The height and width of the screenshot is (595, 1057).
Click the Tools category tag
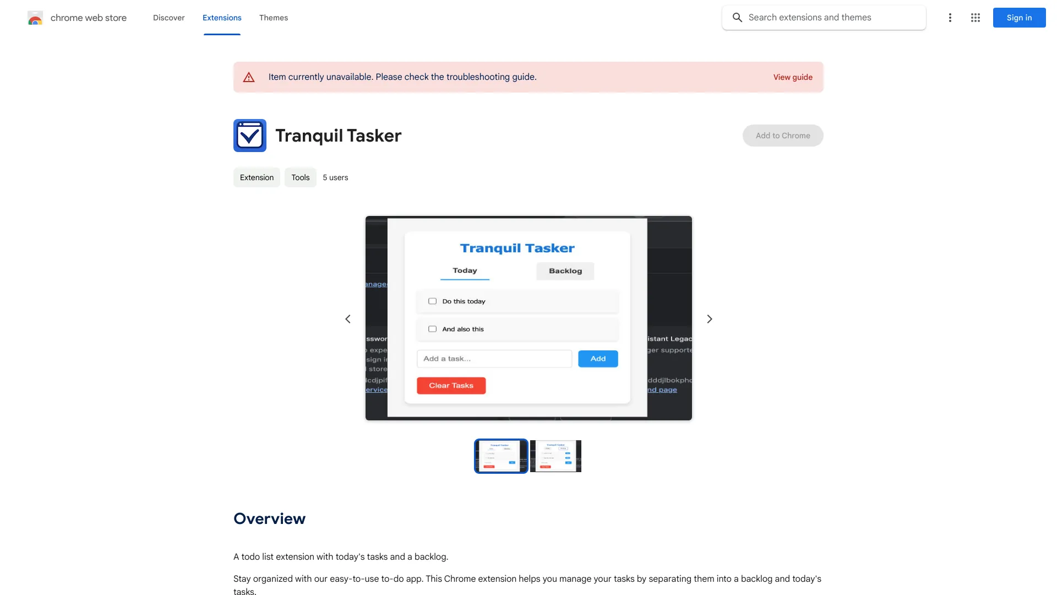300,176
